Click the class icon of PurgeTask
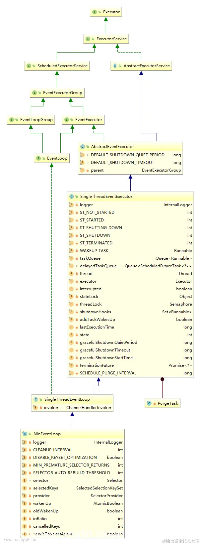Viewport: 201px width, 545px height. pos(149,403)
